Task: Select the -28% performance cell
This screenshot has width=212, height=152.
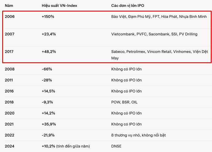Action: (47, 80)
